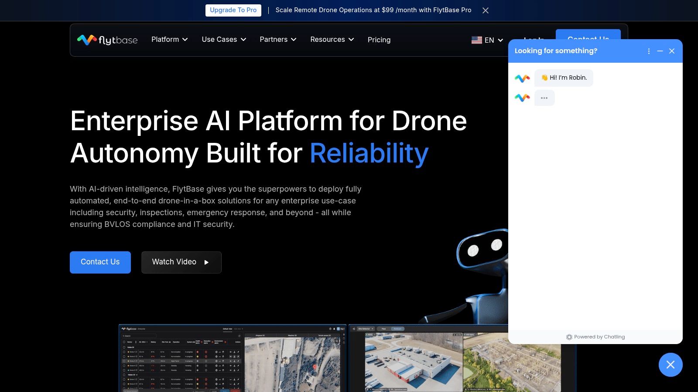Open chat options three-dot menu
Viewport: 698px width, 392px height.
pos(649,51)
